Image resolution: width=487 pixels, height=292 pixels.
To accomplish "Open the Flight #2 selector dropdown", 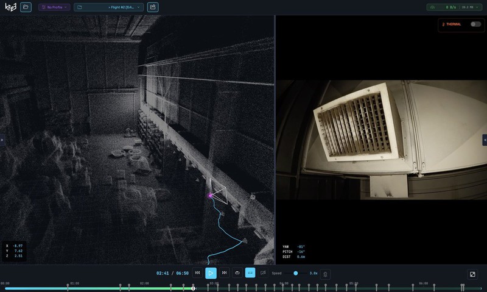I will (x=109, y=7).
